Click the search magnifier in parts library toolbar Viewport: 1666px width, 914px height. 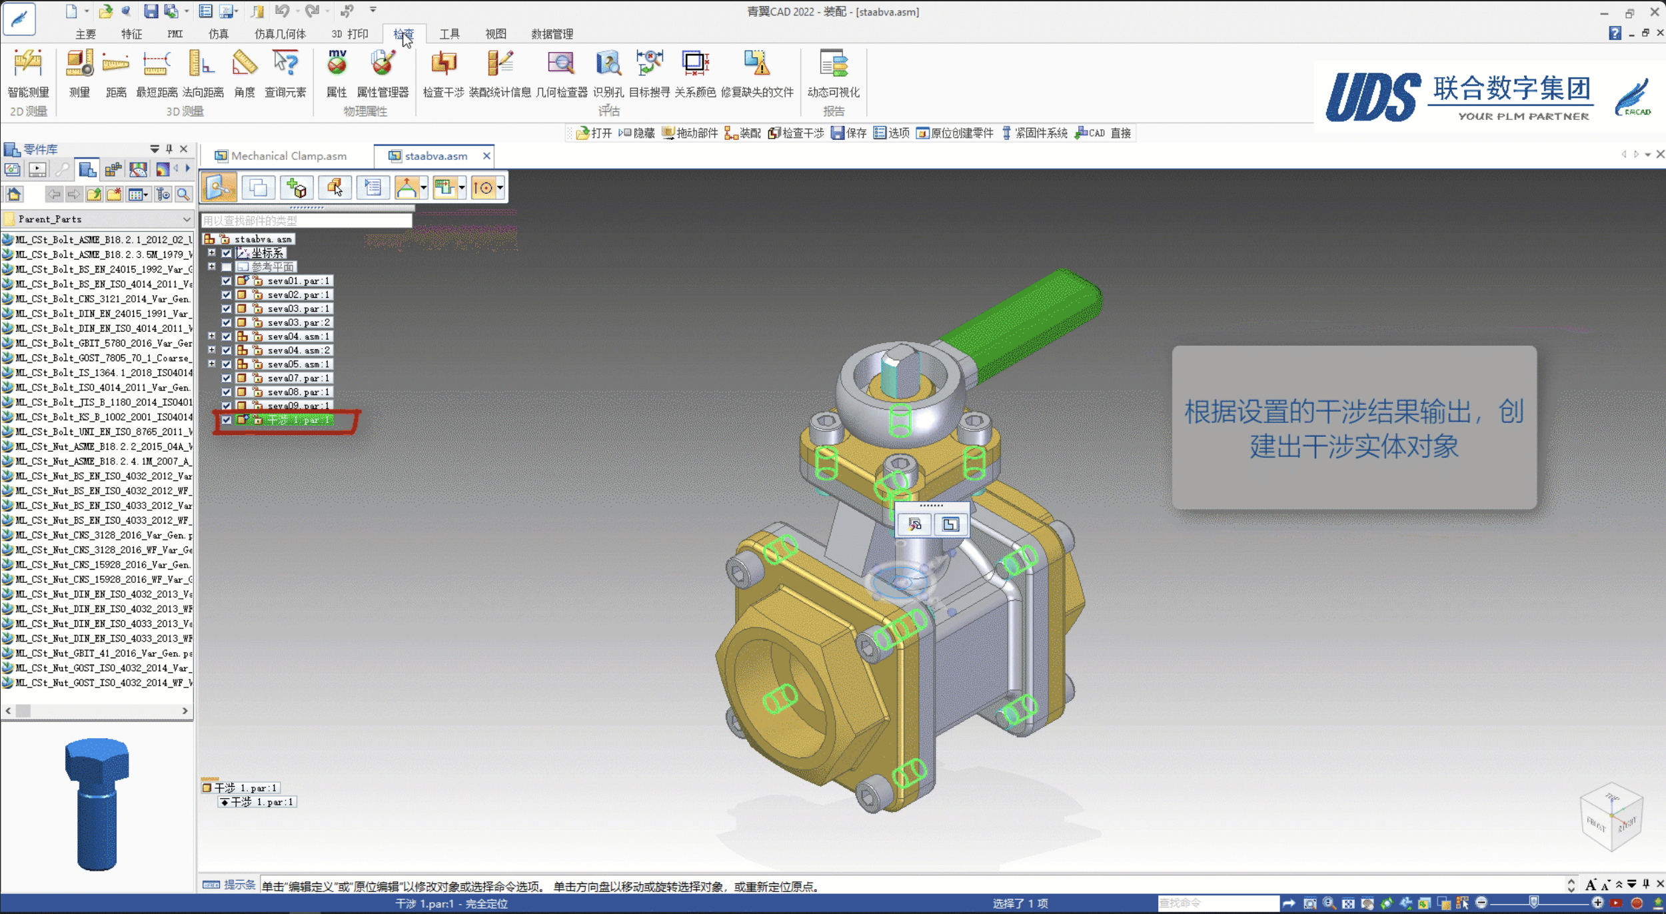183,195
